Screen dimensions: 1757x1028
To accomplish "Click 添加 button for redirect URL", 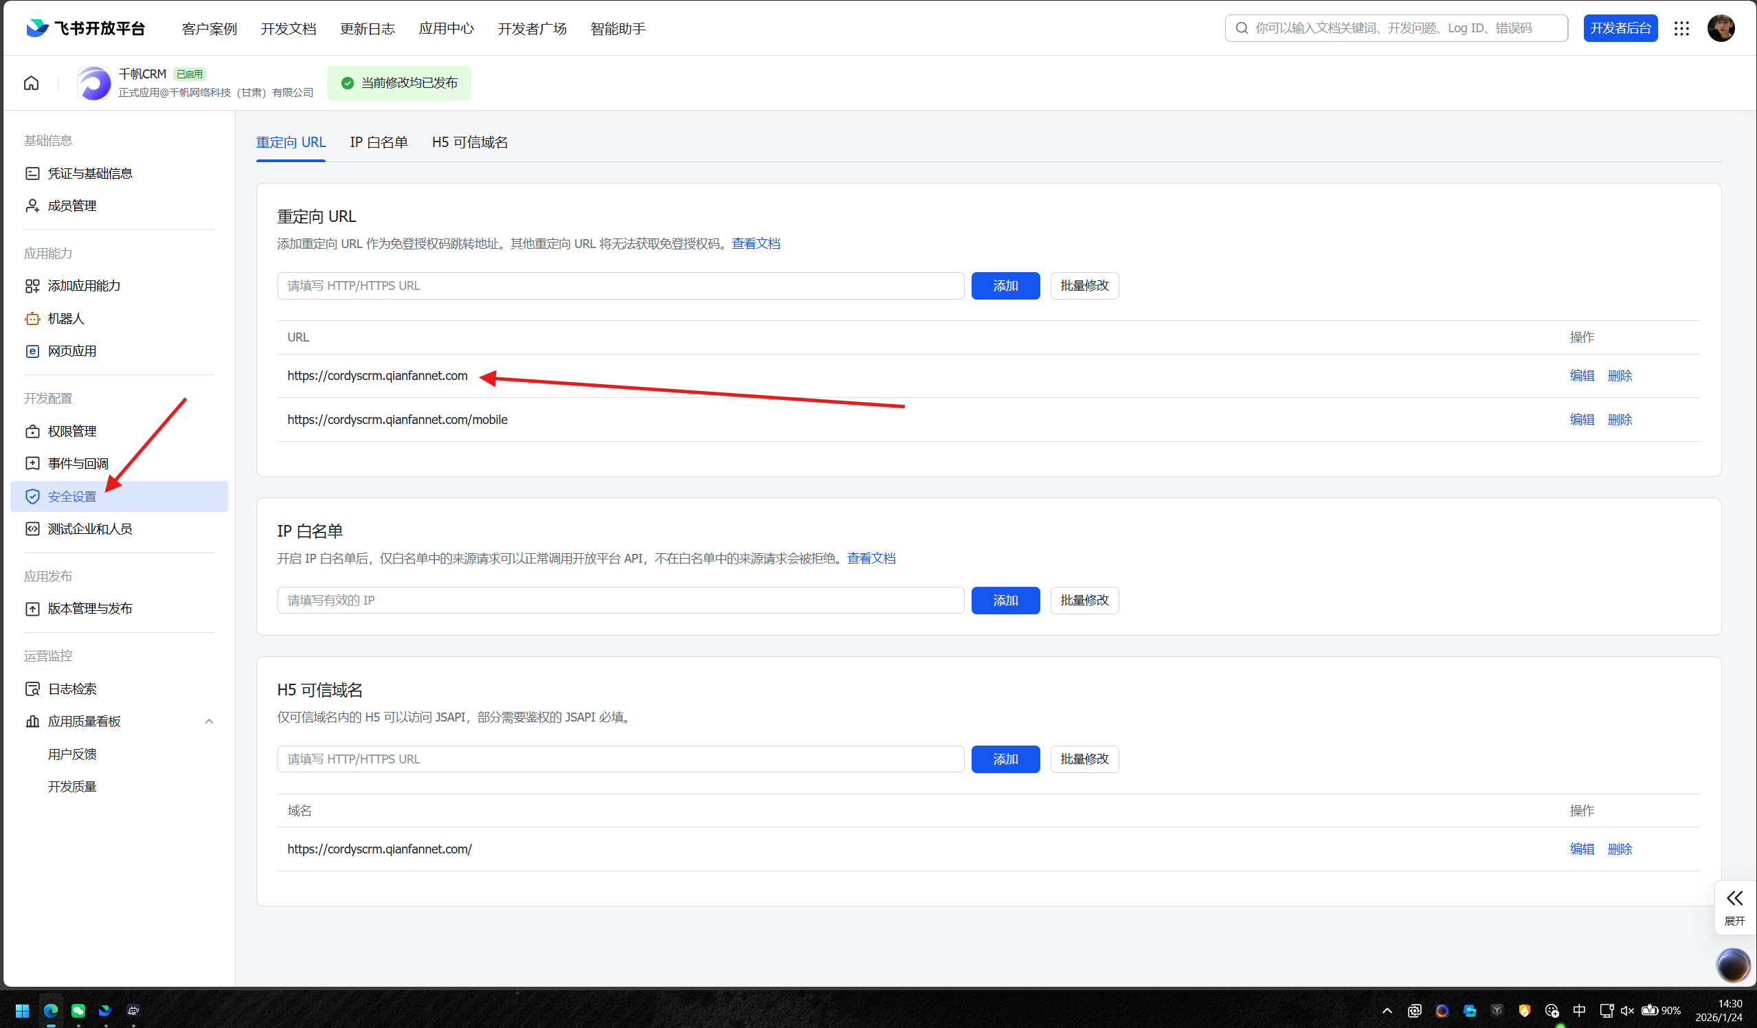I will coord(1005,285).
